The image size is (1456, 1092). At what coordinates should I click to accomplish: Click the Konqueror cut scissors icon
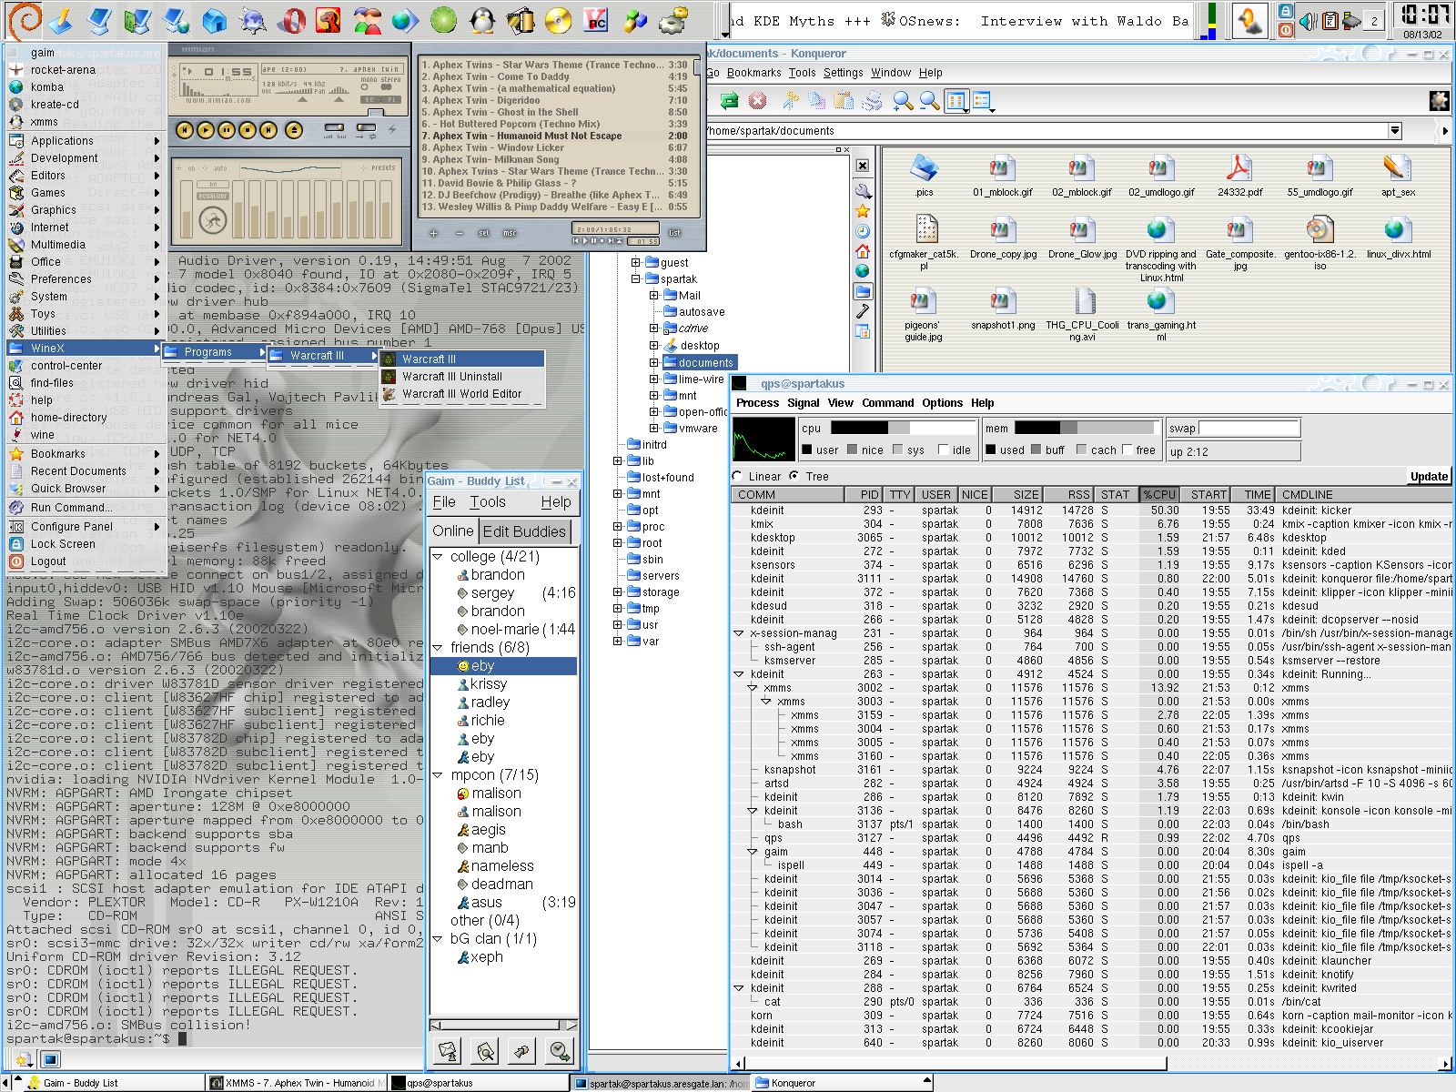(x=790, y=101)
